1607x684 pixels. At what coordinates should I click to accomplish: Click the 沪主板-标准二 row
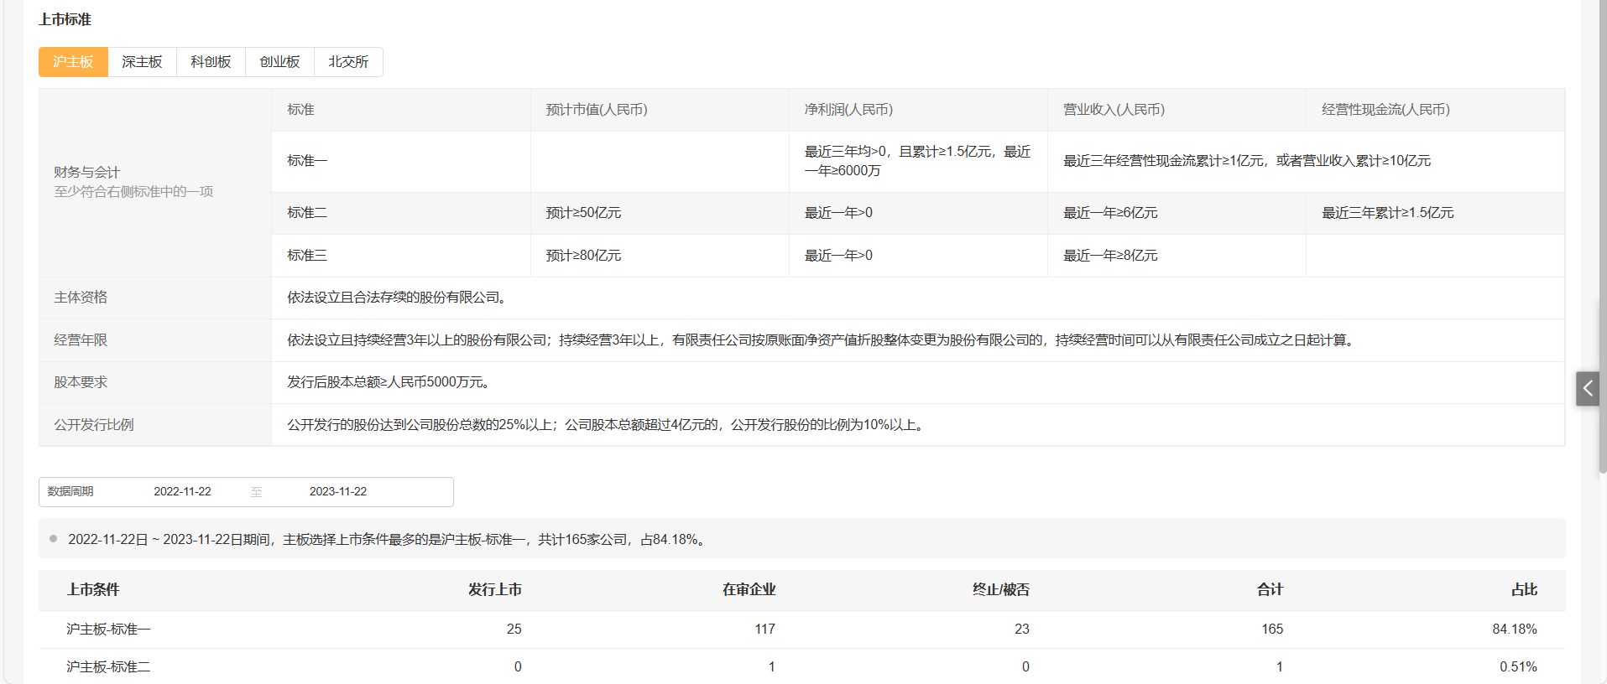coord(801,666)
